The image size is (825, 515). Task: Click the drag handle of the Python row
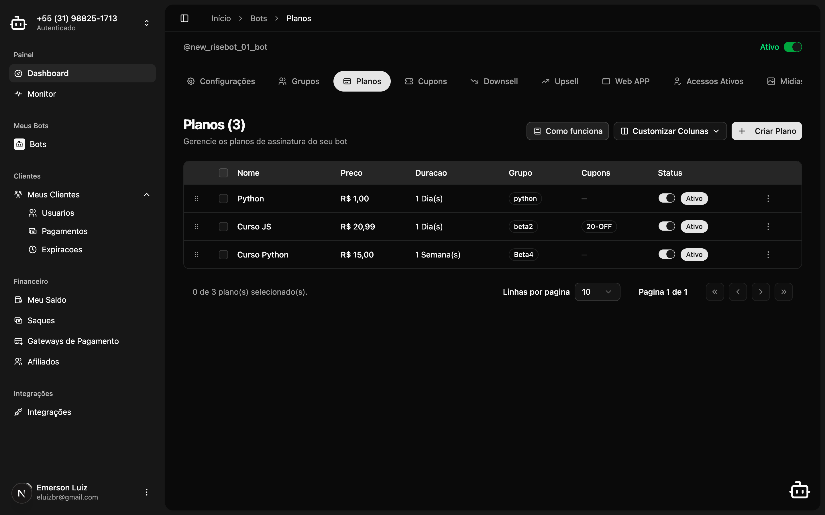tap(196, 199)
